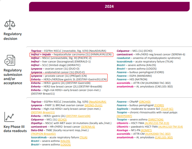The image size is (192, 149).
Task: Click the Orpathys NSCLC MET exon 14 row
Action: (71, 123)
